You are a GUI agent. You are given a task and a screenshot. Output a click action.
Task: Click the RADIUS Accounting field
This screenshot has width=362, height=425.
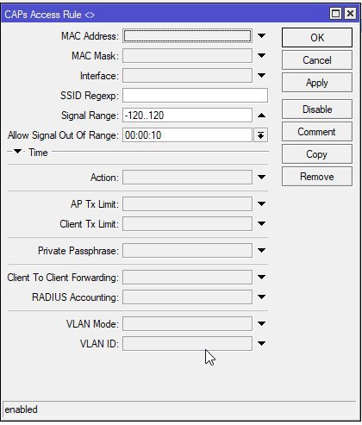point(187,297)
